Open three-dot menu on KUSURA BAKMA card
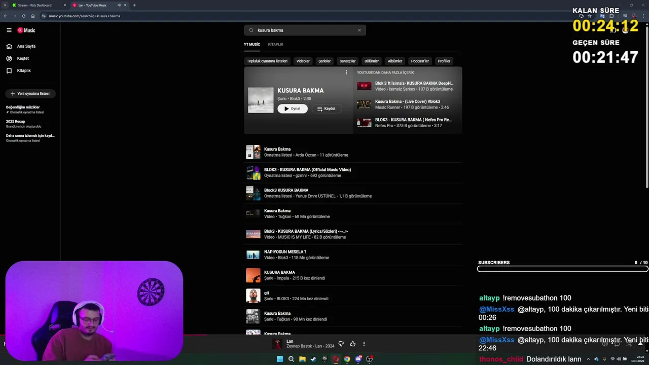Image resolution: width=649 pixels, height=365 pixels. 346,72
